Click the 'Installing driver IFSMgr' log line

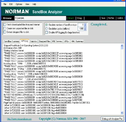tap(25, 69)
